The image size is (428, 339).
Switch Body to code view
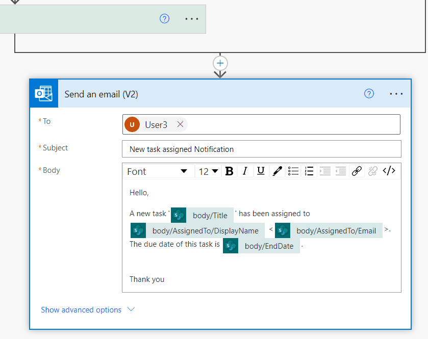coord(389,171)
